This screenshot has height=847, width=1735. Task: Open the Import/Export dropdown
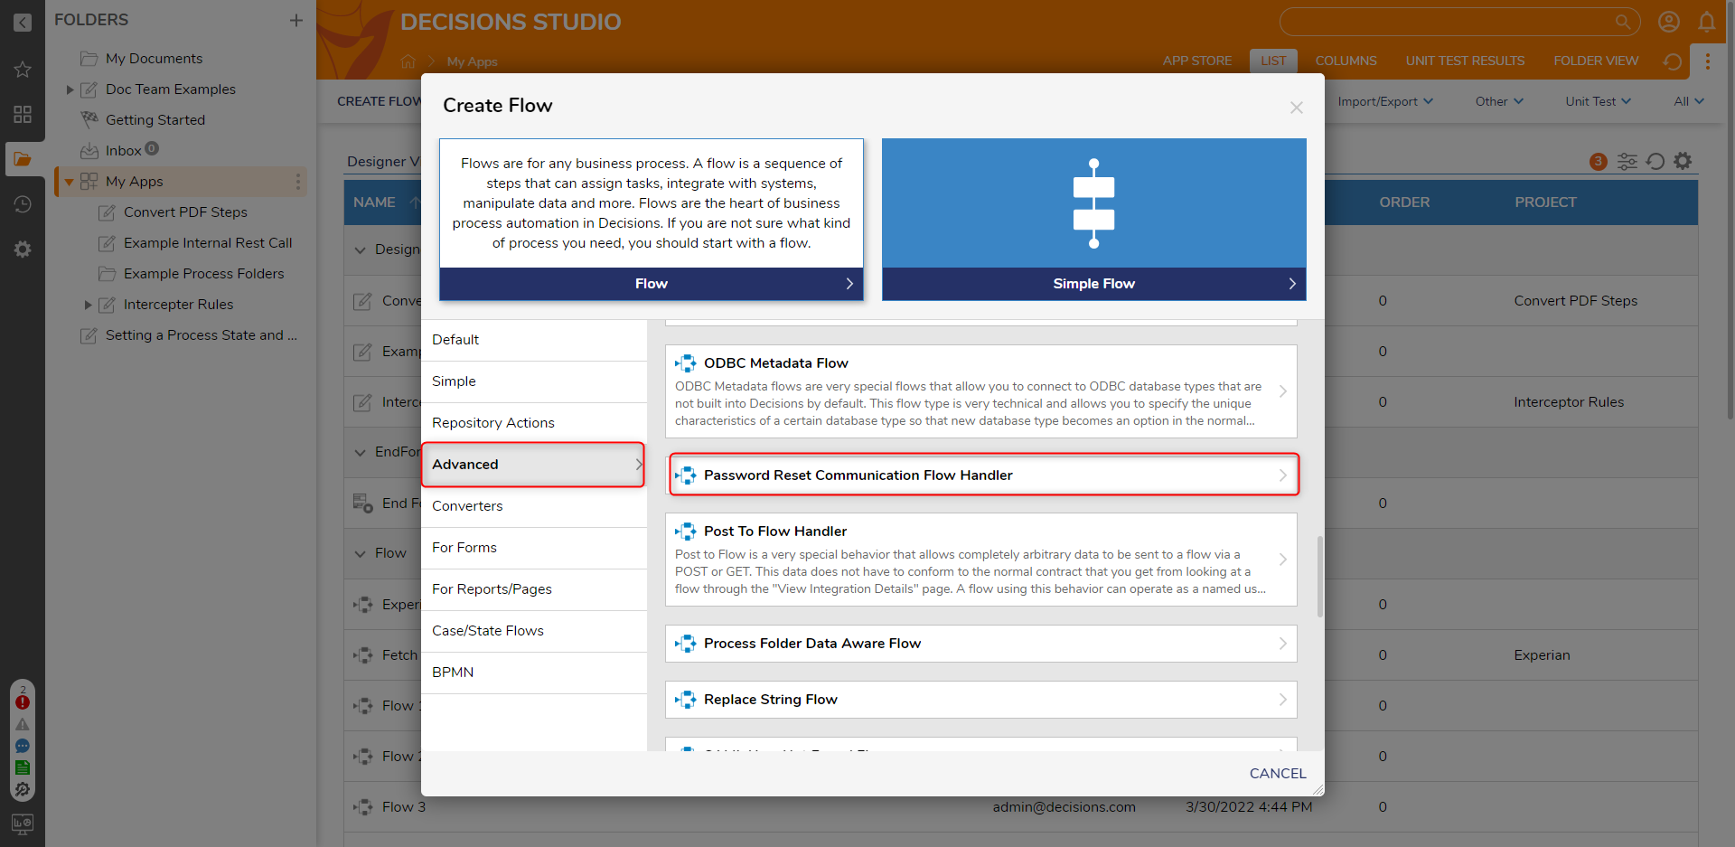click(1385, 101)
